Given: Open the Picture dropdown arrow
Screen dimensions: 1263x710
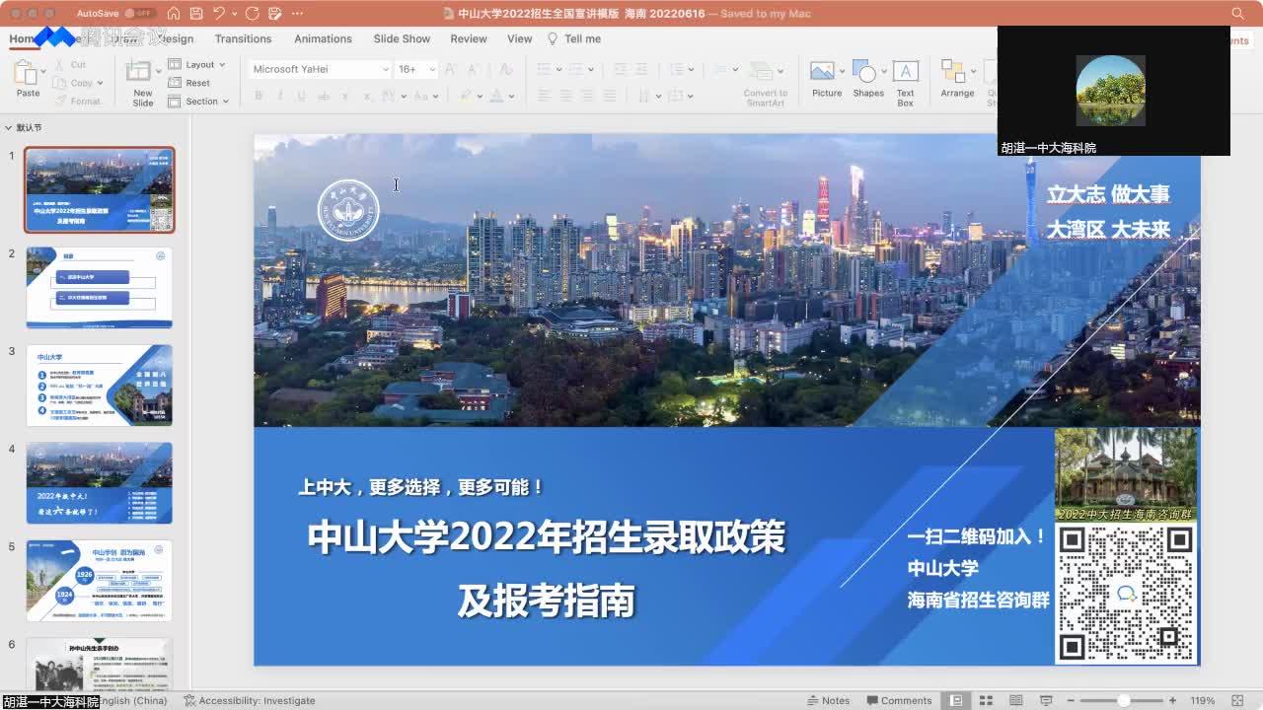Looking at the screenshot, I should [842, 72].
